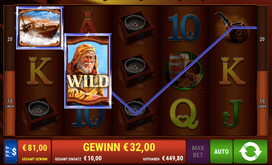Select the blue 10 symbol on reel four
Image resolution: width=272 pixels, height=165 pixels.
pos(184,28)
